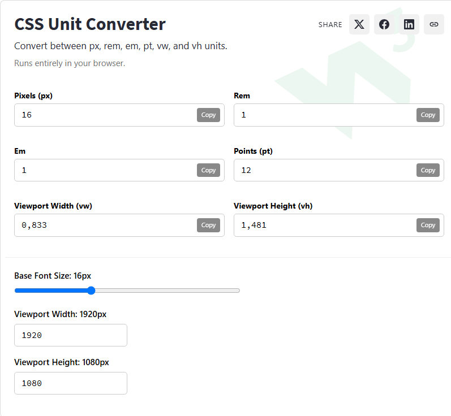Copy the Pixels (px) value
This screenshot has height=416, width=451.
(209, 115)
